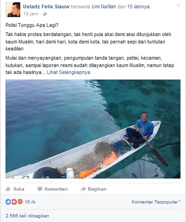
Task: Open the boat photo attached to post
Action: 93,129
